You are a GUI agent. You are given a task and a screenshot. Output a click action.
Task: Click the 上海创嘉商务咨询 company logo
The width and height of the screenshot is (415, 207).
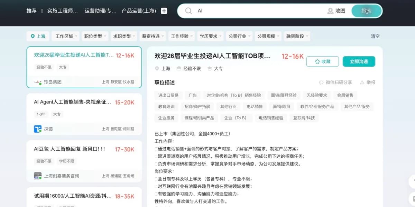pos(38,176)
